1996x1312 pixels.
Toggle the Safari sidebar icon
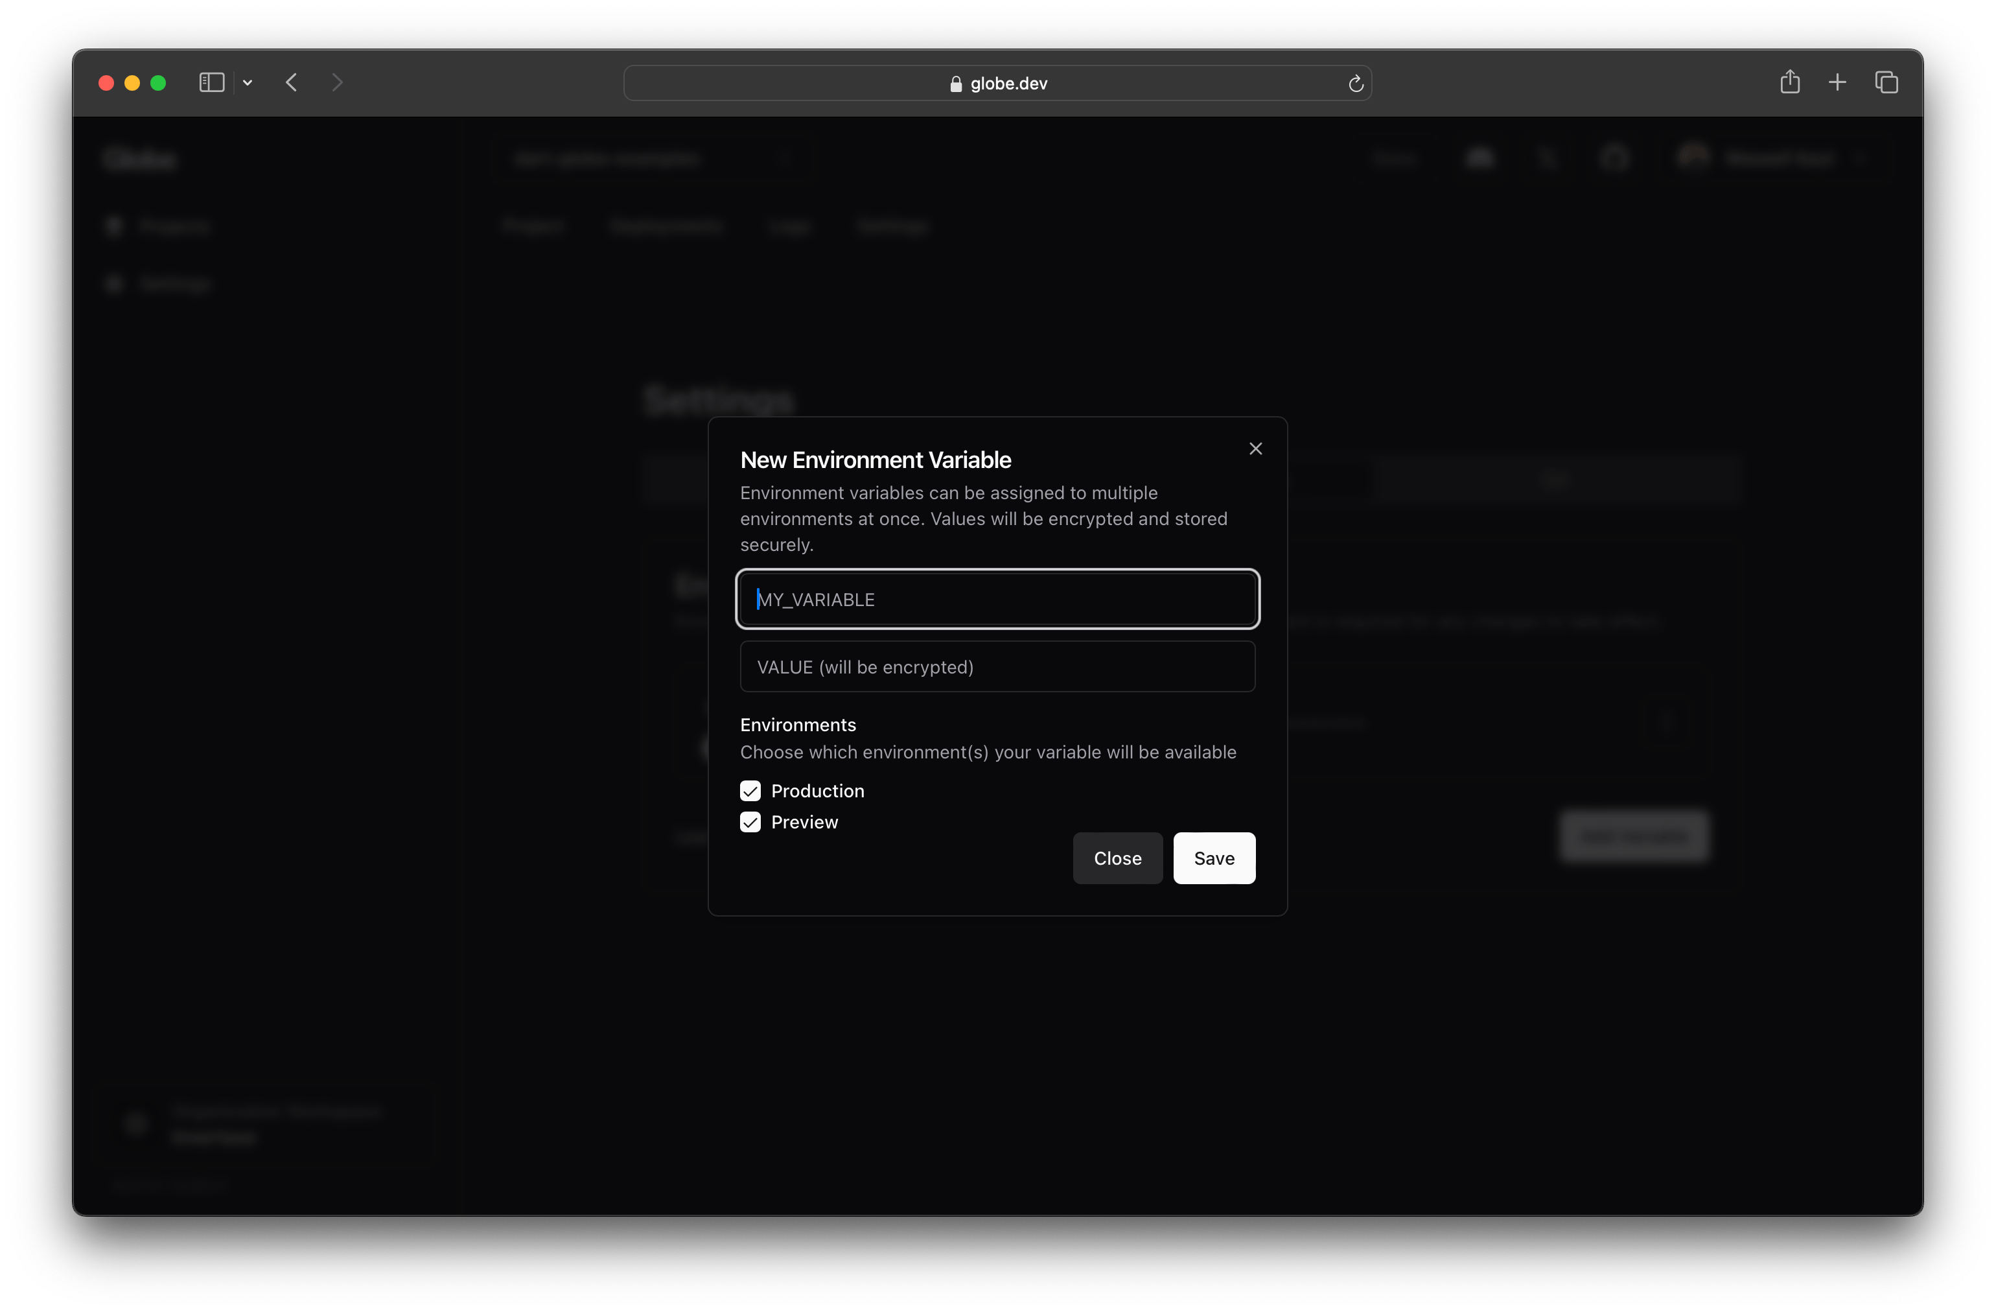211,82
